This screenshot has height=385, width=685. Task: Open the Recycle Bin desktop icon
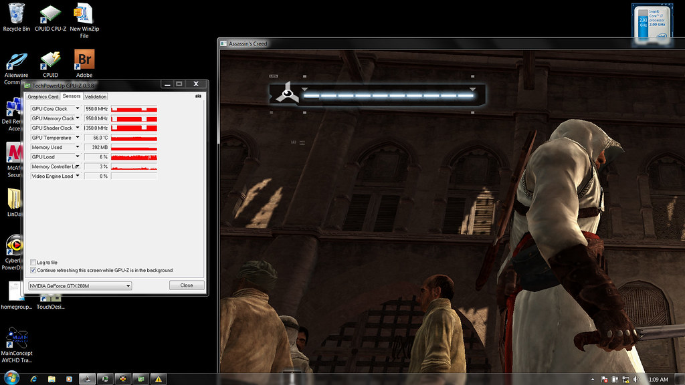click(16, 17)
